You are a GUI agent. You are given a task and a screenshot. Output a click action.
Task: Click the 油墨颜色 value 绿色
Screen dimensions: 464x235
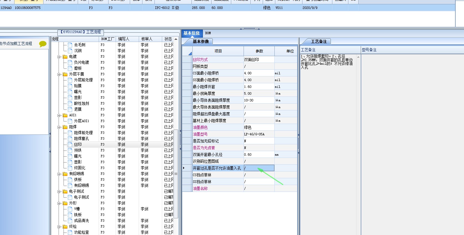[259, 127]
